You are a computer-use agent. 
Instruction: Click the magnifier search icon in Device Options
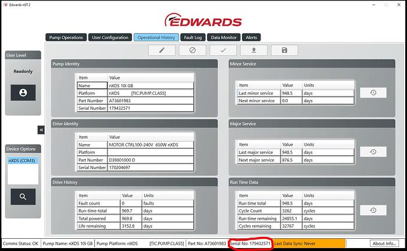[23, 197]
